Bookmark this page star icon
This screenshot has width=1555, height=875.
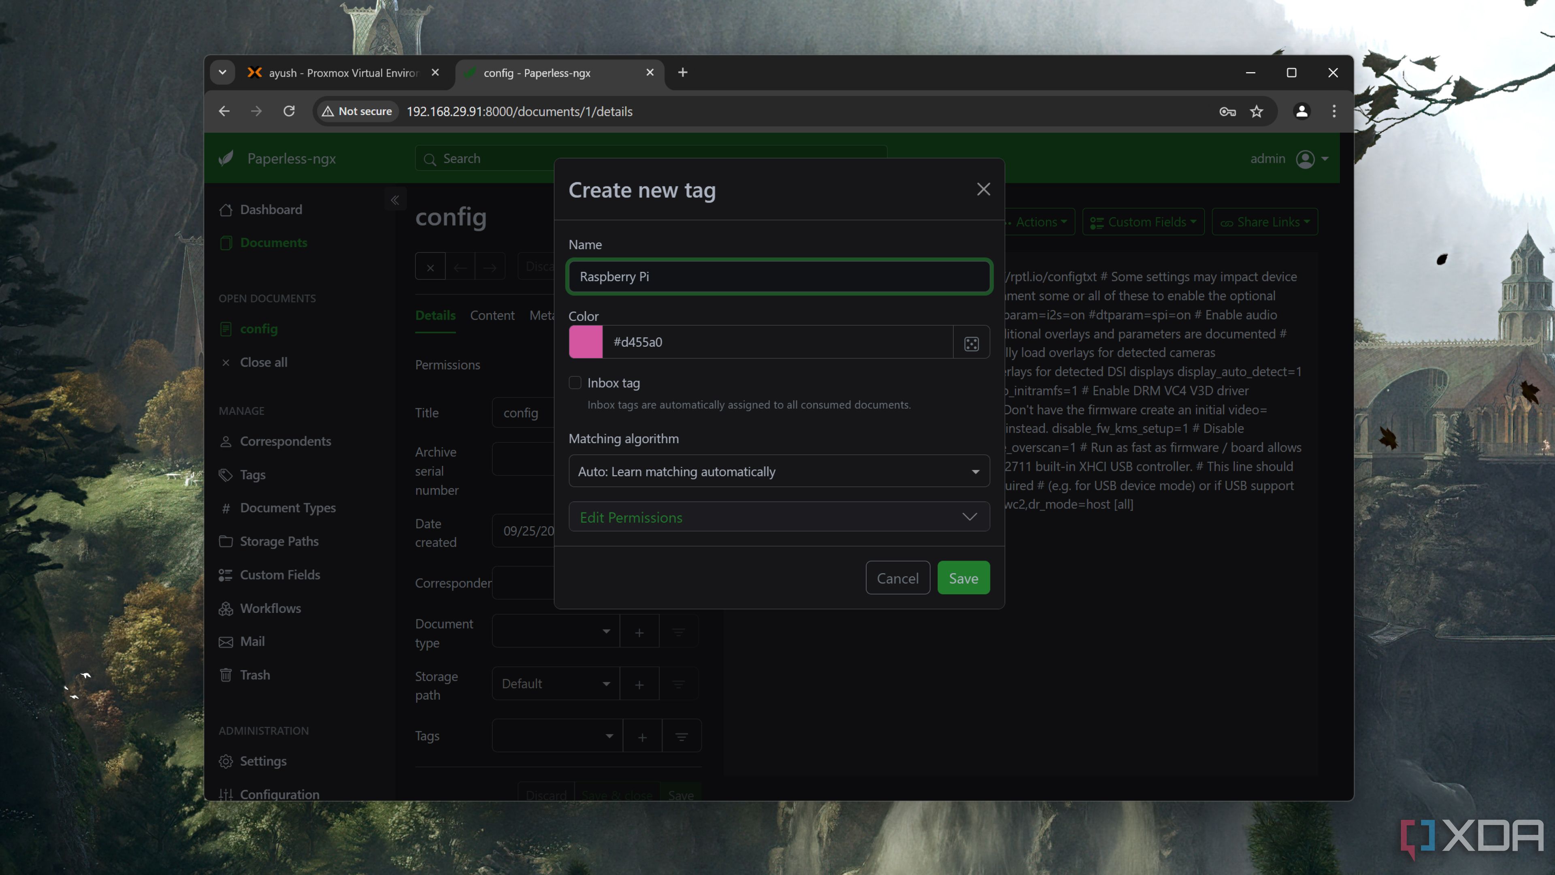coord(1256,111)
